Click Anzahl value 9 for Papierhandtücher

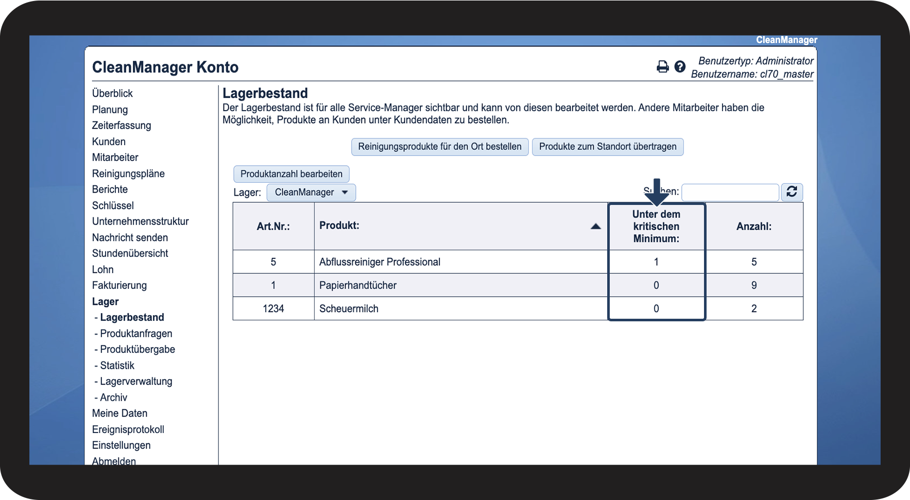(754, 285)
